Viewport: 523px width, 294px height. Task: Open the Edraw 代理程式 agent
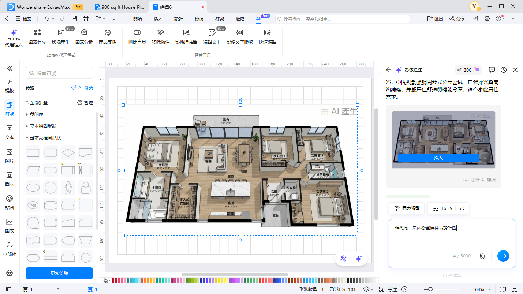pos(14,38)
